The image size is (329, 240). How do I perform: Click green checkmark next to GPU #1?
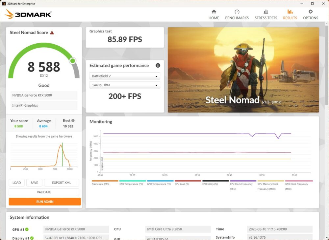coord(27,229)
